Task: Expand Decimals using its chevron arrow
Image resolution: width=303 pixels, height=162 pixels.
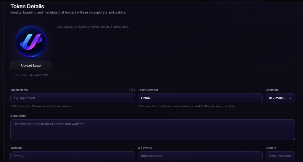Action: [x=290, y=98]
